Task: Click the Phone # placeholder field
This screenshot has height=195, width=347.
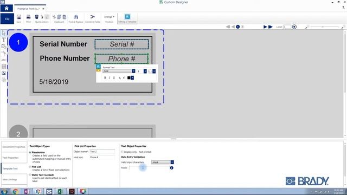Action: (x=121, y=59)
